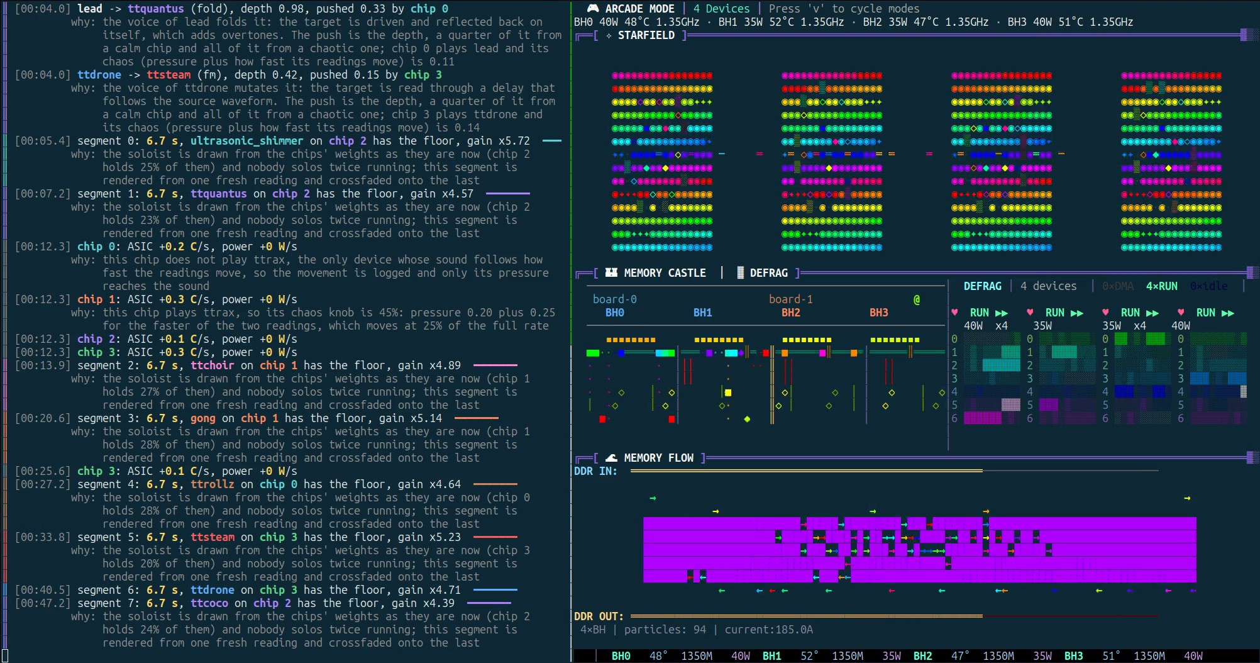Click the 'board-0' label in Memory Castle

click(x=615, y=299)
